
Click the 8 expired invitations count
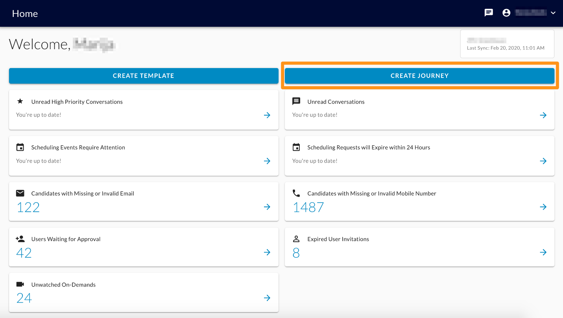coord(296,253)
